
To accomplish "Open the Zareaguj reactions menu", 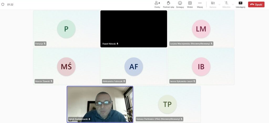I will tap(180, 3).
